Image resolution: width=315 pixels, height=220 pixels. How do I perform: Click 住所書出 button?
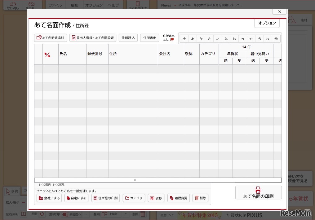pos(150,38)
